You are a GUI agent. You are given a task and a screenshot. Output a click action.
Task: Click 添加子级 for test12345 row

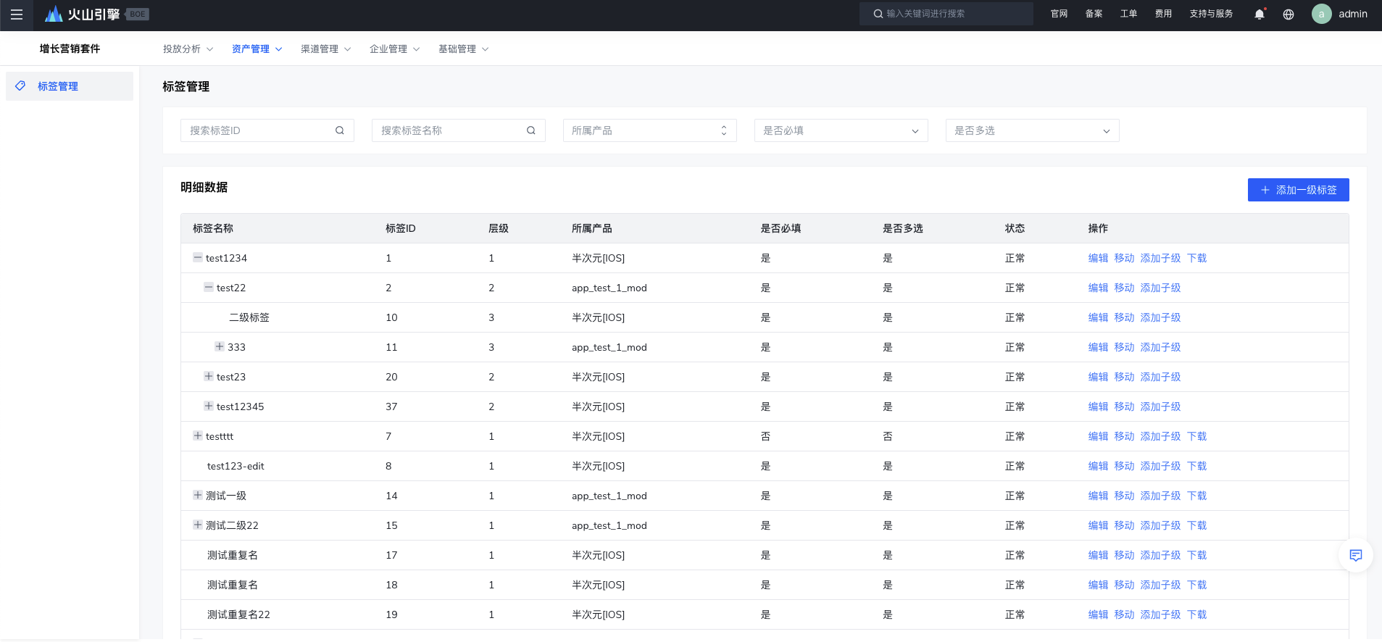[1160, 407]
